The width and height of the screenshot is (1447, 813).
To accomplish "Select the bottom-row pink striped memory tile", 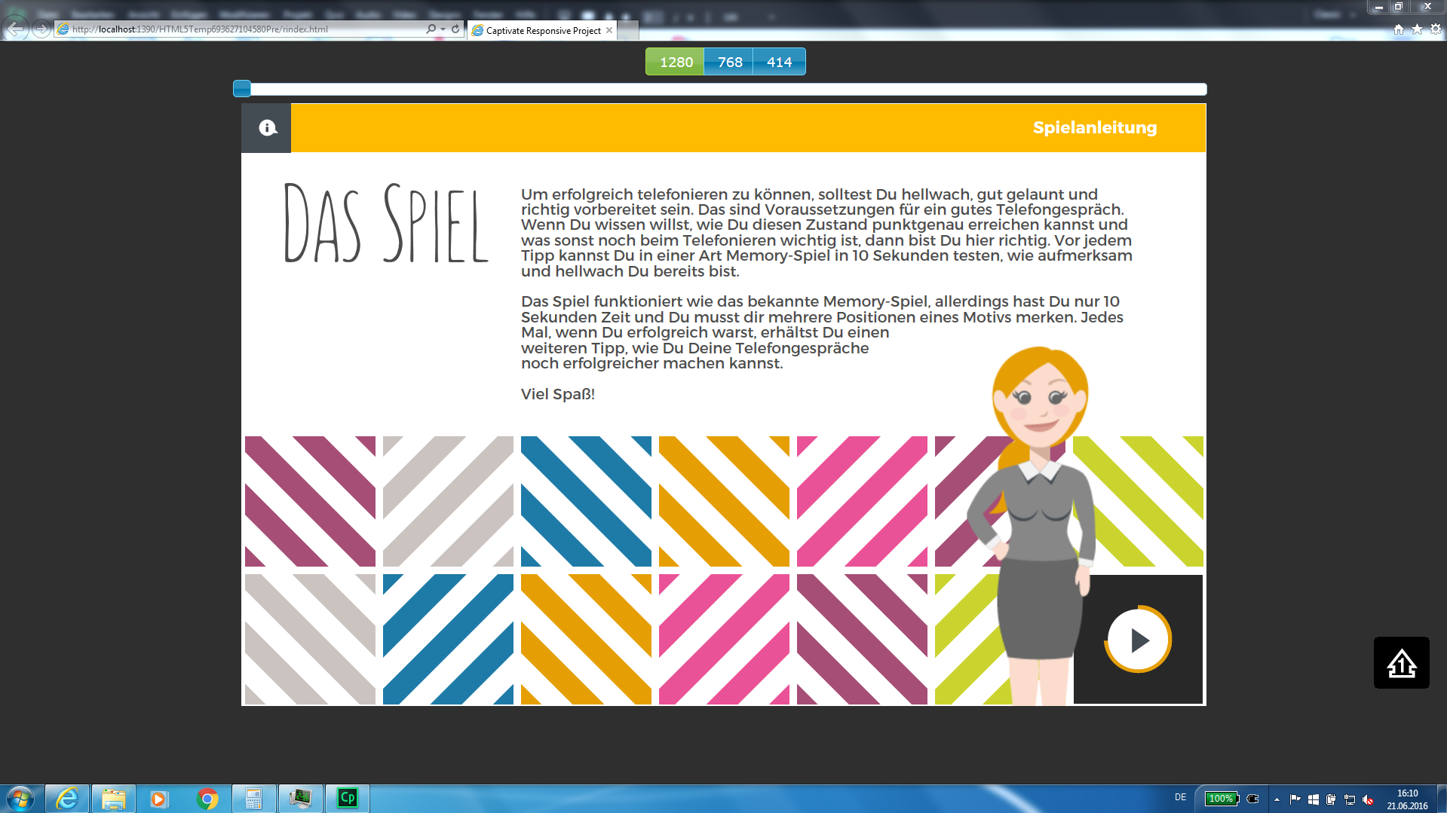I will [724, 639].
